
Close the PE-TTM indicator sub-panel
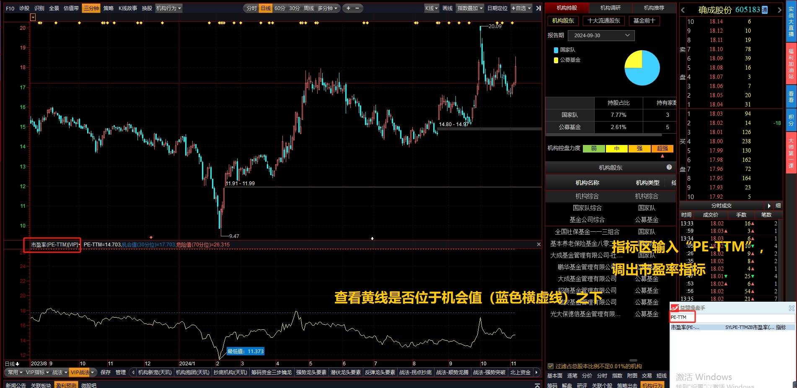539,244
